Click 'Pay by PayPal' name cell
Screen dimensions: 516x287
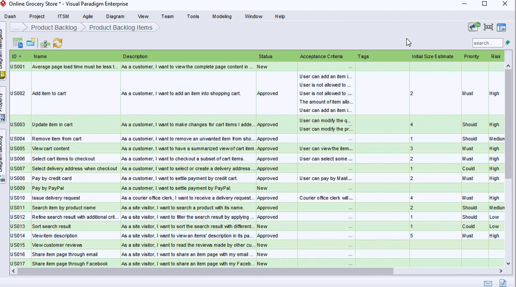click(76, 188)
